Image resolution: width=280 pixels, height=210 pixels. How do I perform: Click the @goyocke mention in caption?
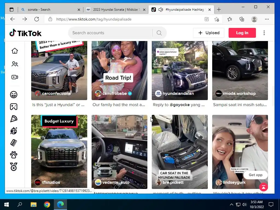180,105
